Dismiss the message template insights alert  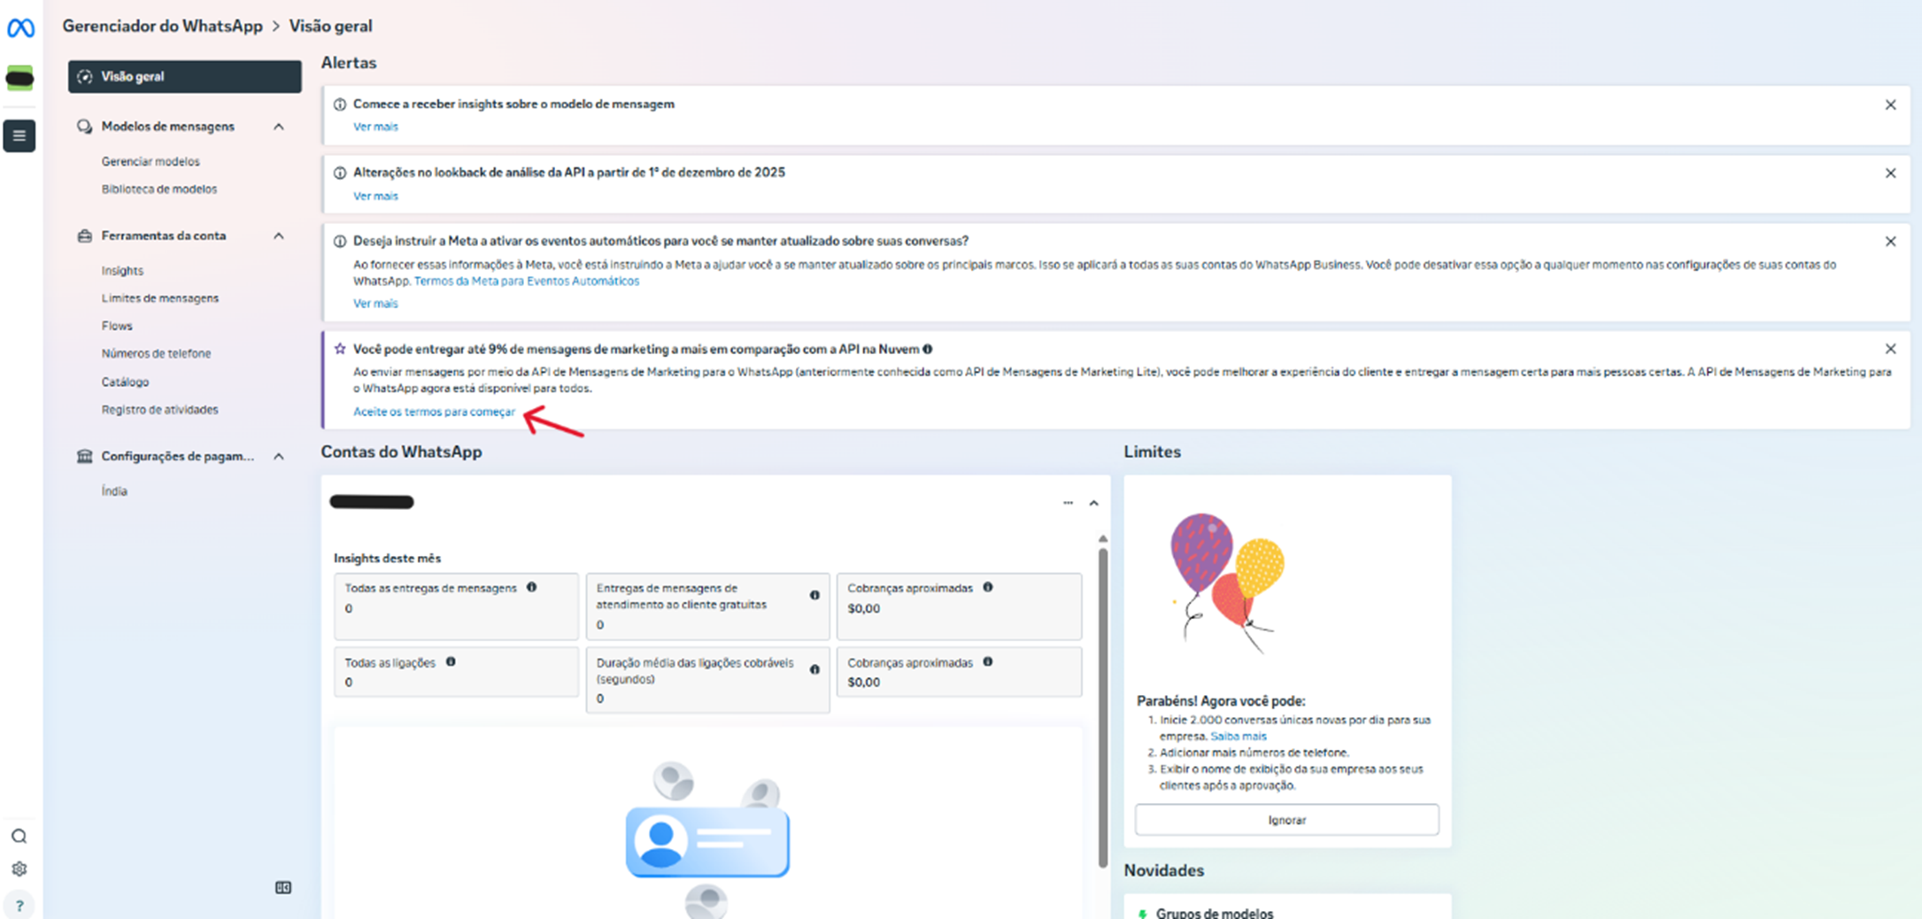click(x=1890, y=104)
